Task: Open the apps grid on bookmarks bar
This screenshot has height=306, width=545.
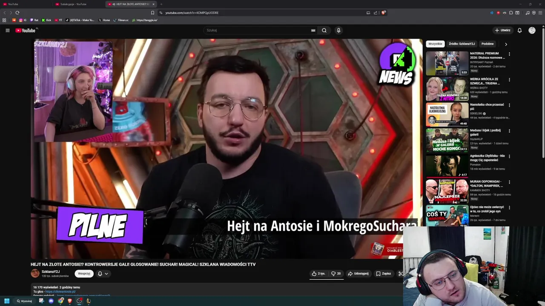Action: coord(4,20)
